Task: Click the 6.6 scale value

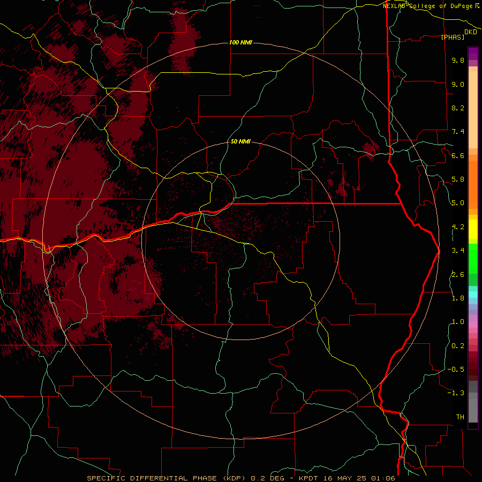Action: tap(458, 155)
